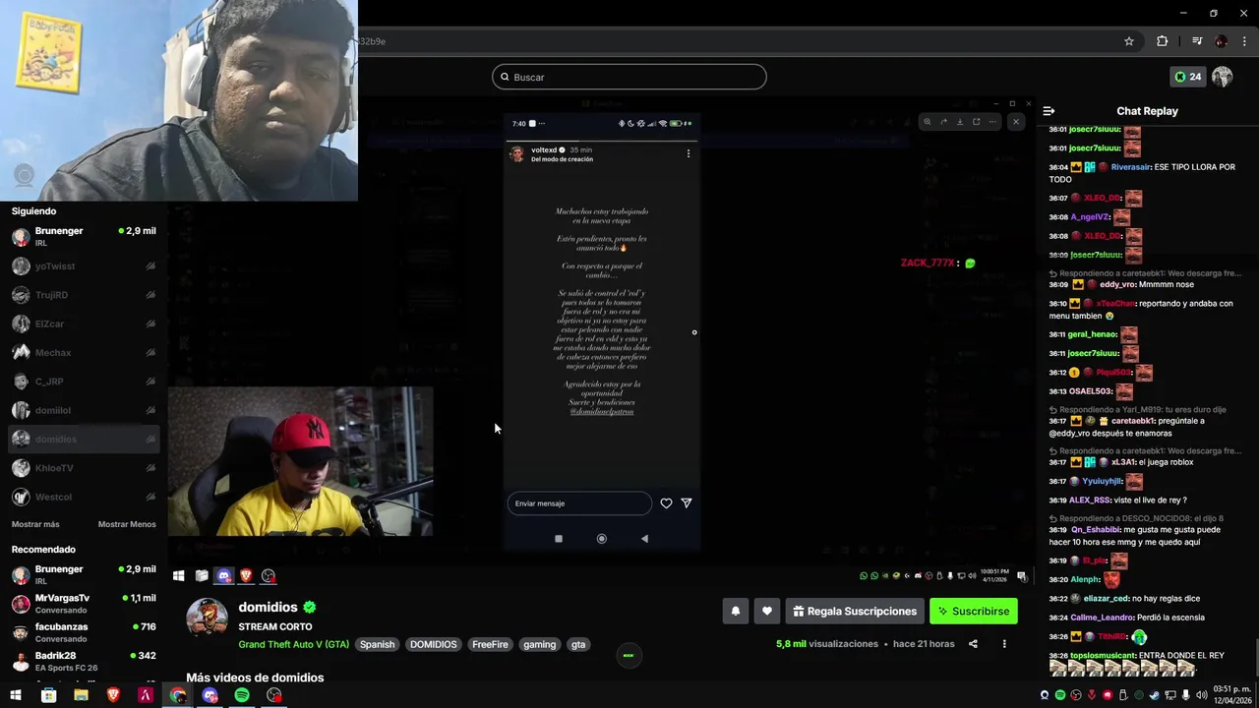Open C_JRP in the sidebar
This screenshot has width=1259, height=708.
pyautogui.click(x=84, y=382)
